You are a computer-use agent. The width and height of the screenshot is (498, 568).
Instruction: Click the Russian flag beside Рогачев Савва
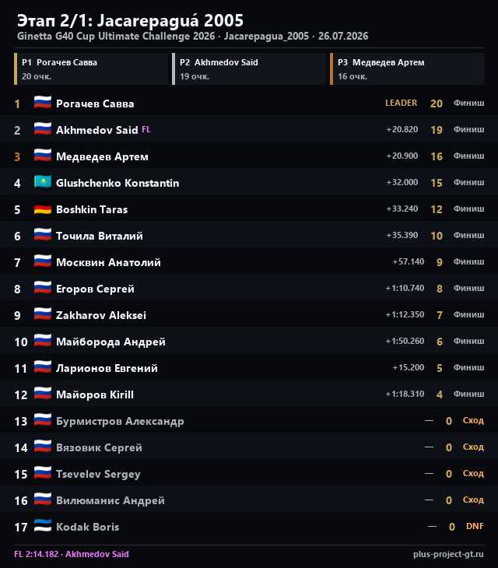pos(43,103)
